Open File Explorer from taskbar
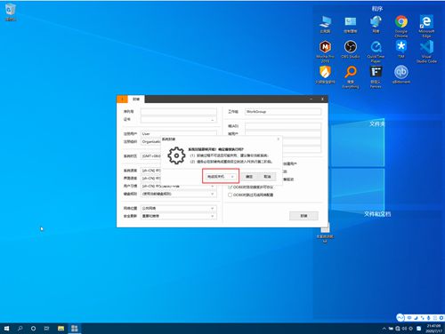The image size is (445, 334). tap(61, 329)
